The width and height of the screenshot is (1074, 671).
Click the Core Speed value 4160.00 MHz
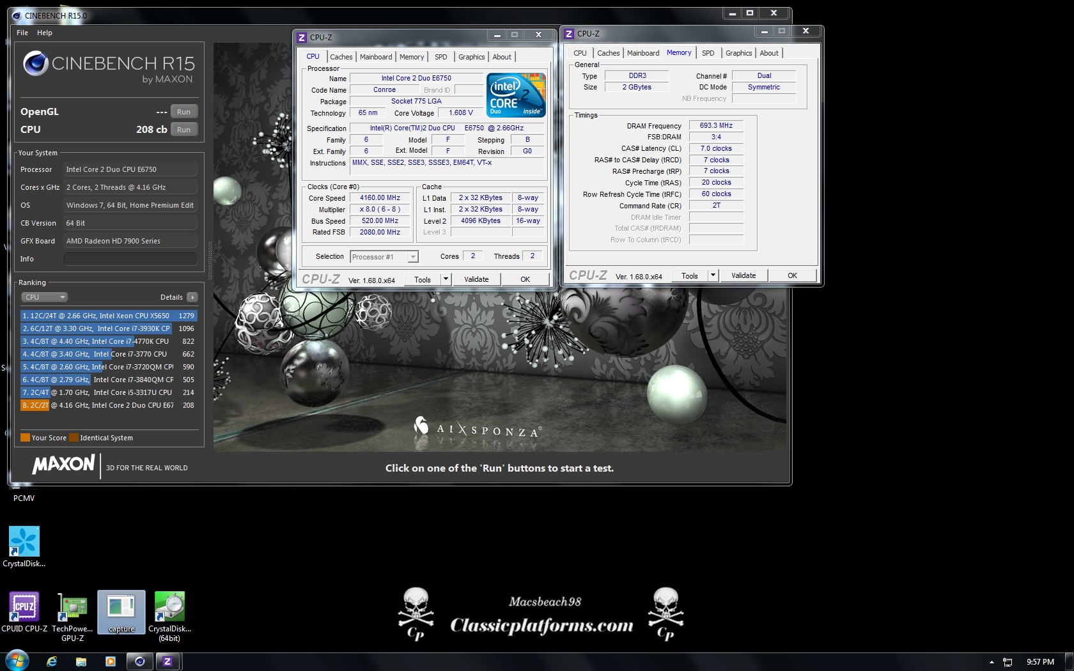pyautogui.click(x=380, y=198)
